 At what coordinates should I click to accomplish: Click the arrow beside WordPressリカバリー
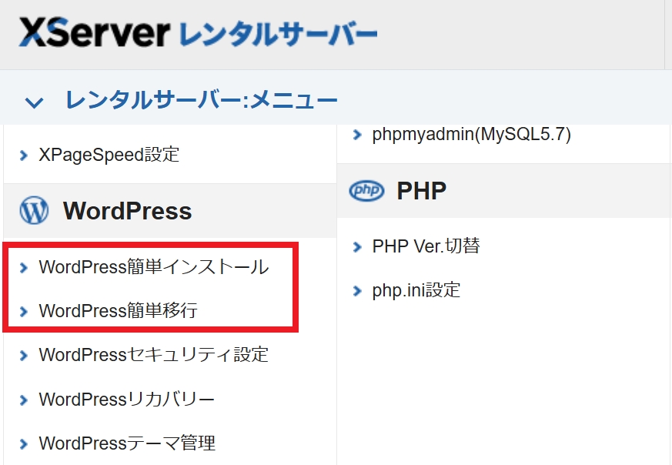tap(24, 400)
